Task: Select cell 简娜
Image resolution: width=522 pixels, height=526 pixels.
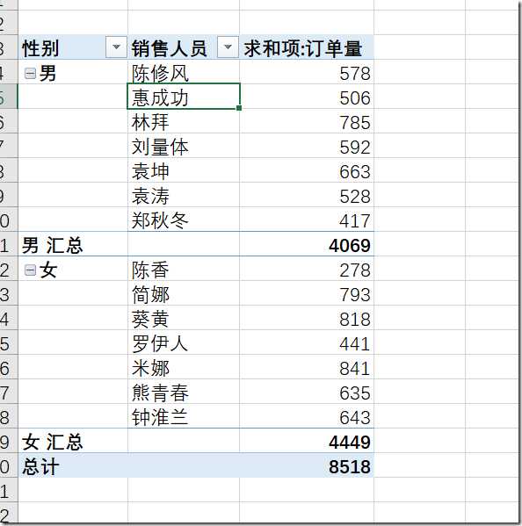Action: 184,293
